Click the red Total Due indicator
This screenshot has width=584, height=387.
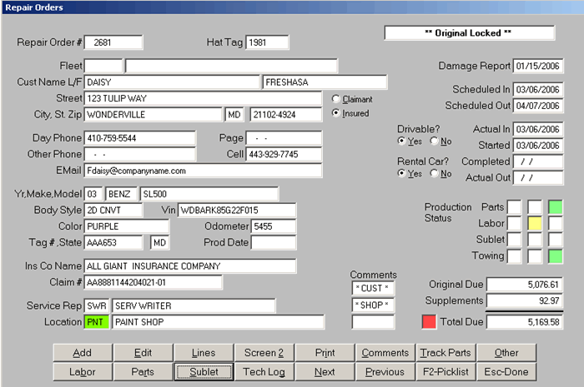(429, 321)
